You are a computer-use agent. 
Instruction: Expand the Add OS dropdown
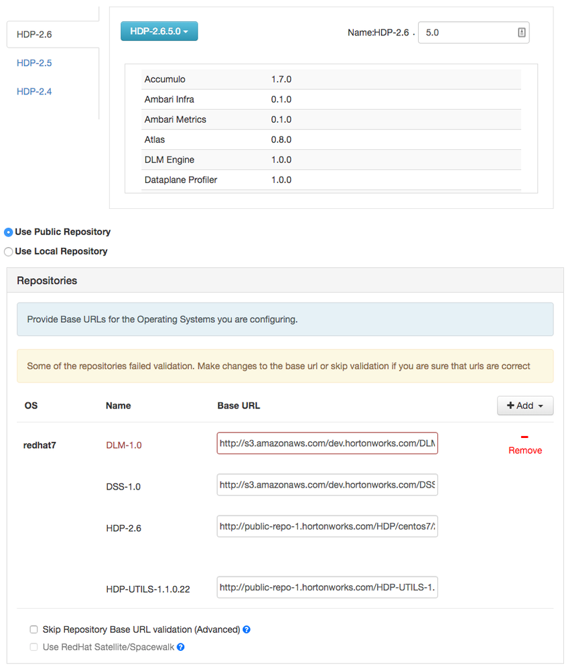click(x=524, y=405)
